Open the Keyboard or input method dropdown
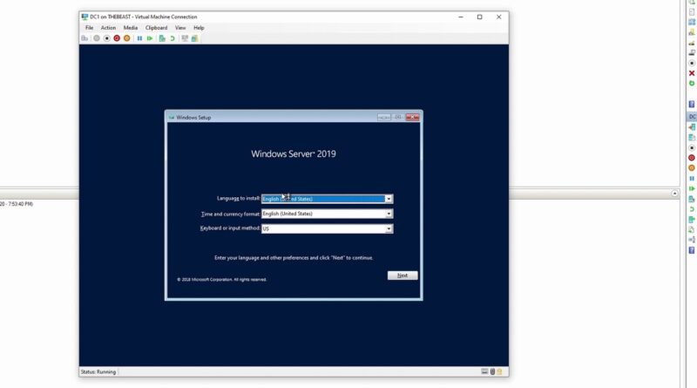697x388 pixels. pyautogui.click(x=389, y=228)
